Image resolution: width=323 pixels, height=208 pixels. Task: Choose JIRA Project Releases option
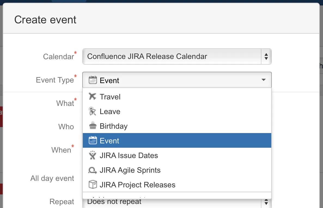pyautogui.click(x=177, y=185)
